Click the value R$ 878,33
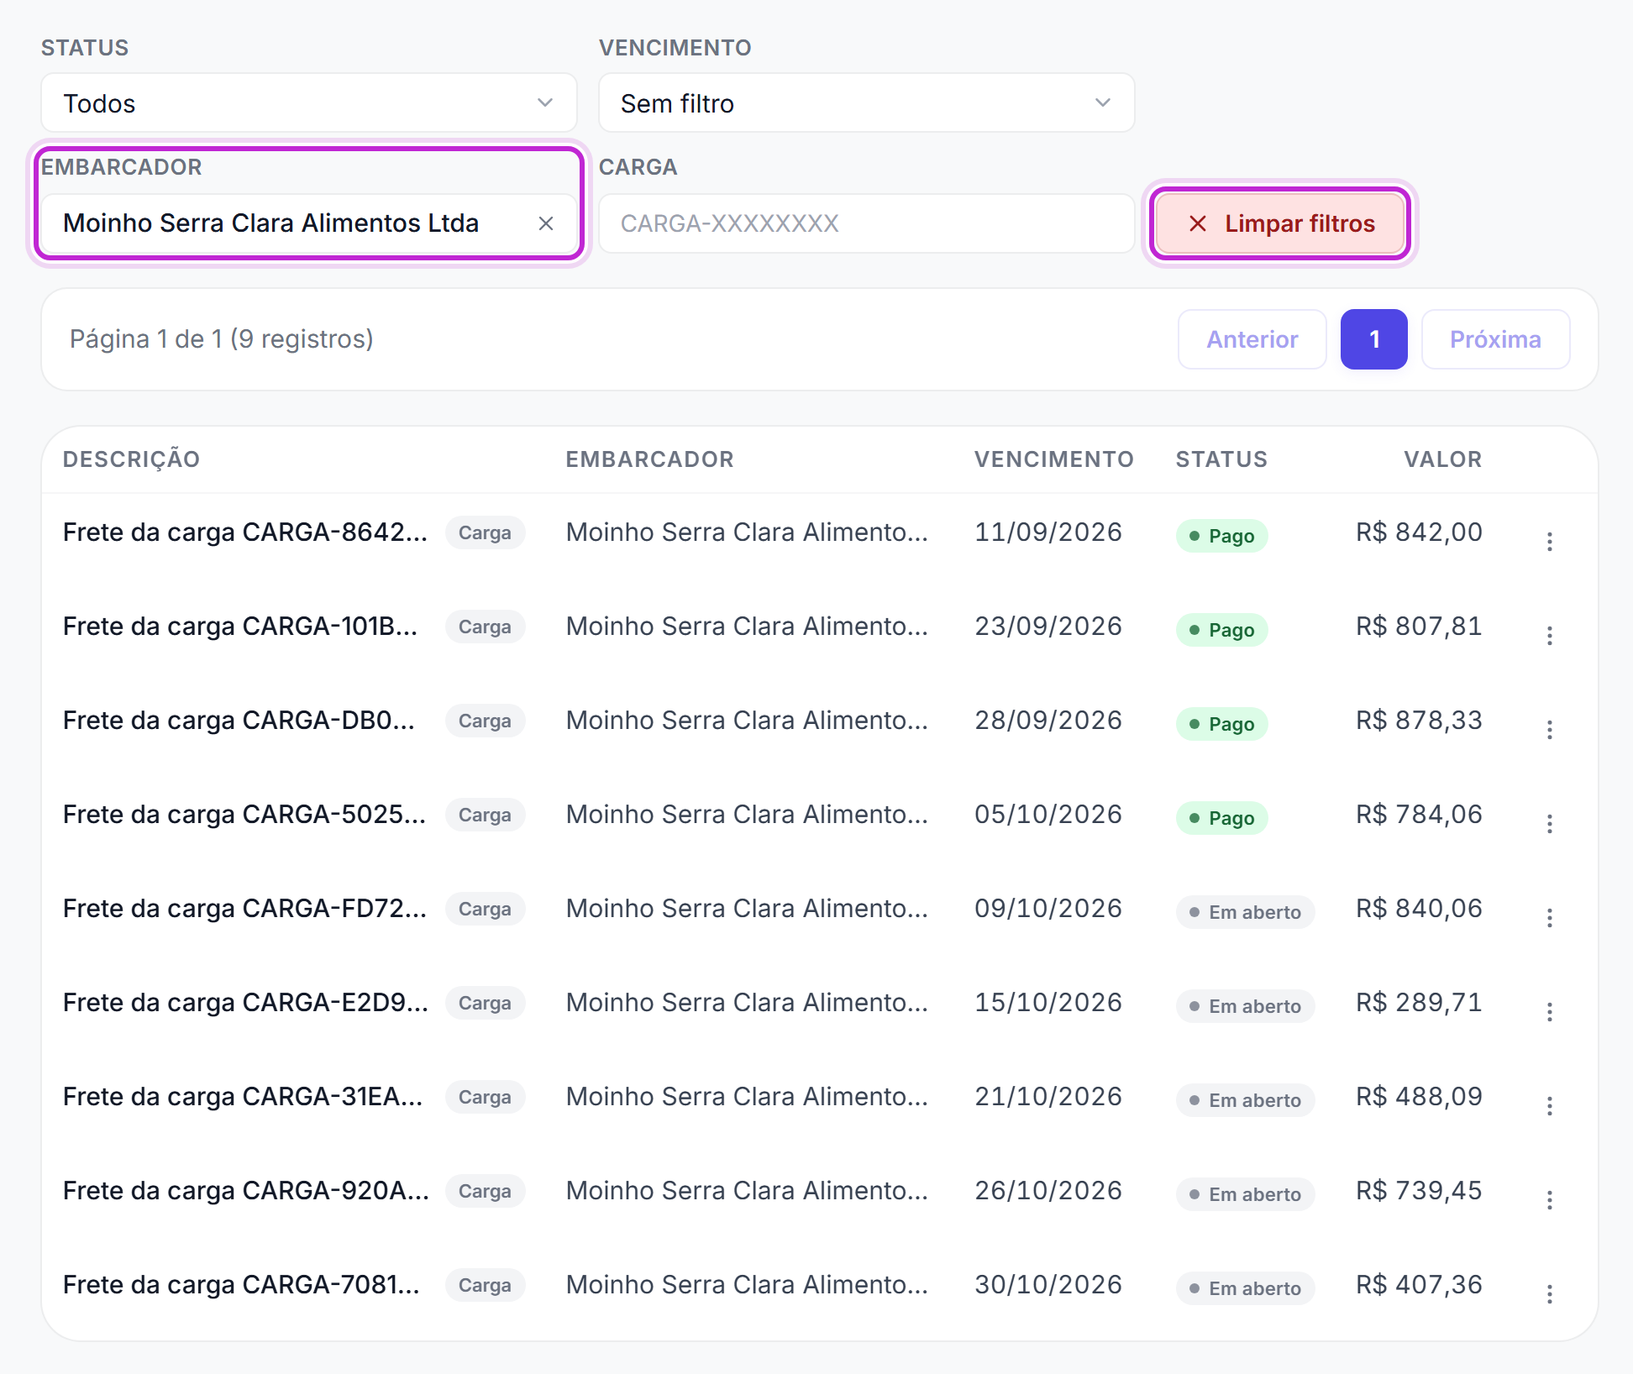The width and height of the screenshot is (1633, 1374). tap(1419, 721)
